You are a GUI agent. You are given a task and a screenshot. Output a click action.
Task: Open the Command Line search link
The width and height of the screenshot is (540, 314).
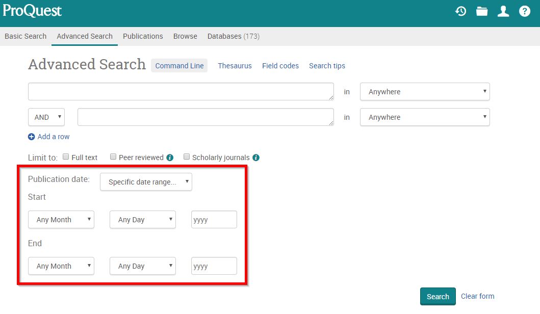[x=179, y=66]
